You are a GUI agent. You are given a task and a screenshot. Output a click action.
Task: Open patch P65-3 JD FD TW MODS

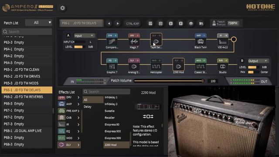[27, 83]
